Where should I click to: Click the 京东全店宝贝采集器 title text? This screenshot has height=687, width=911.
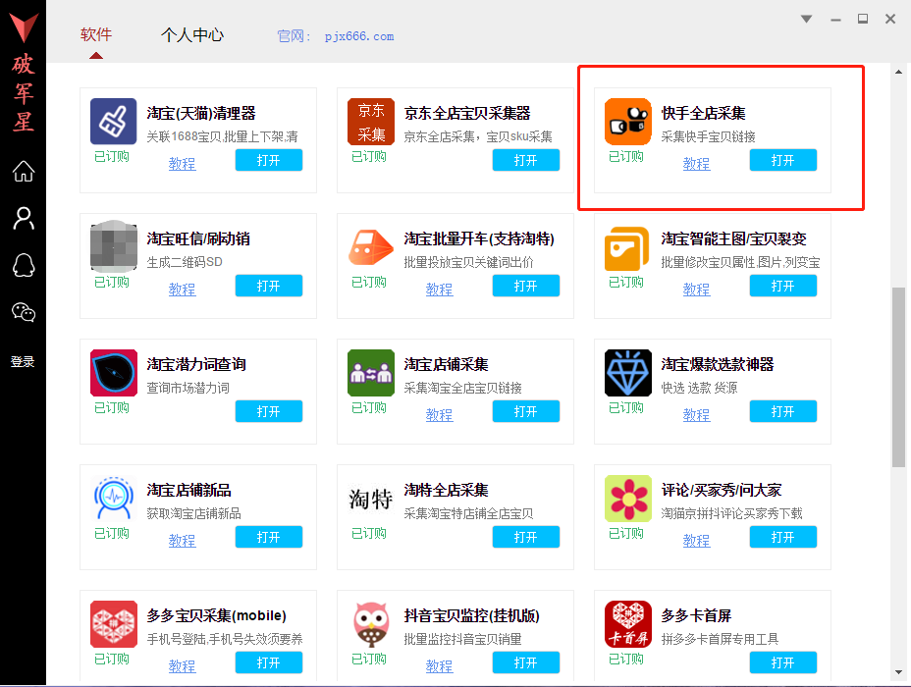(x=467, y=113)
